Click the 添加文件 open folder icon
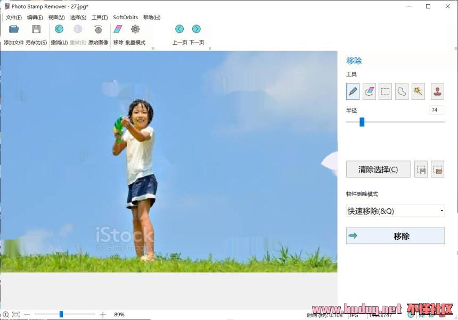The height and width of the screenshot is (320, 458). click(14, 30)
